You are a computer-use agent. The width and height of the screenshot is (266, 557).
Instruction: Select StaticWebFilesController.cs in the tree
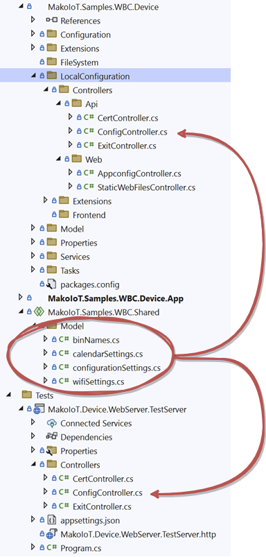[x=146, y=187]
